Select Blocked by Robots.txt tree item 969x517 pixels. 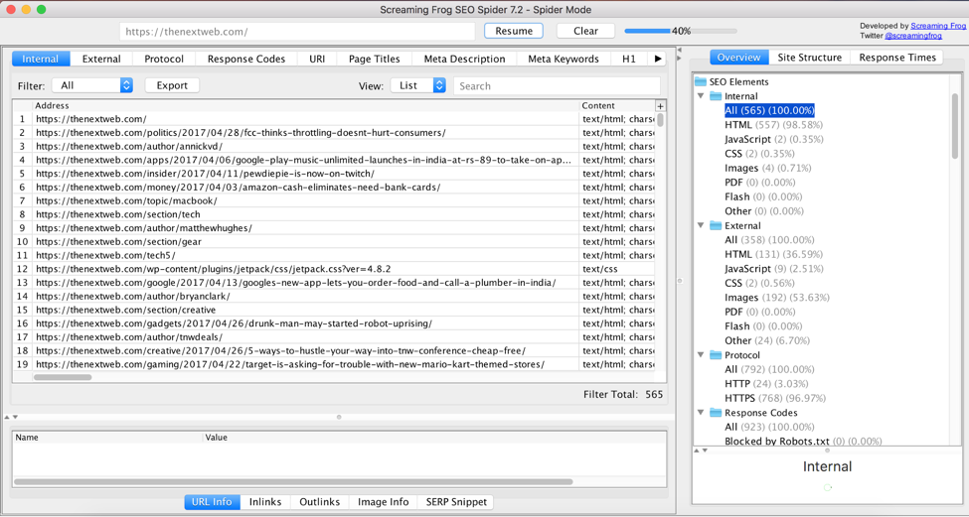803,442
